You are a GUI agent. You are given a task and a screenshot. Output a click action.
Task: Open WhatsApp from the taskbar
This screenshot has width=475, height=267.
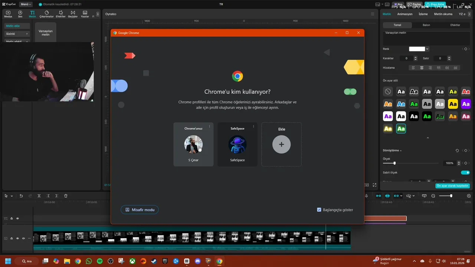point(89,261)
